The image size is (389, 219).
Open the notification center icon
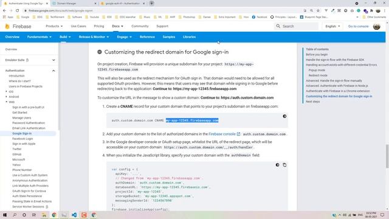point(382,215)
